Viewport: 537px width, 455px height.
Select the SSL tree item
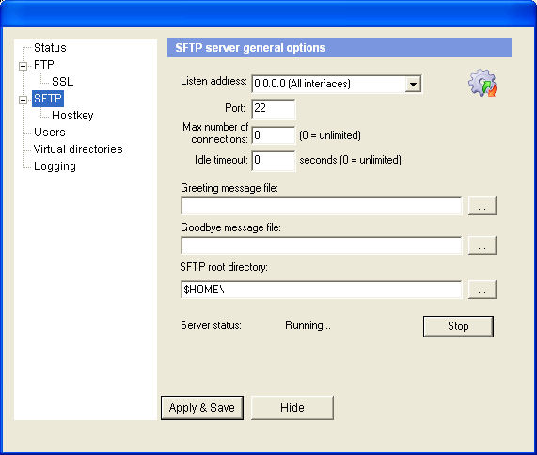click(63, 82)
